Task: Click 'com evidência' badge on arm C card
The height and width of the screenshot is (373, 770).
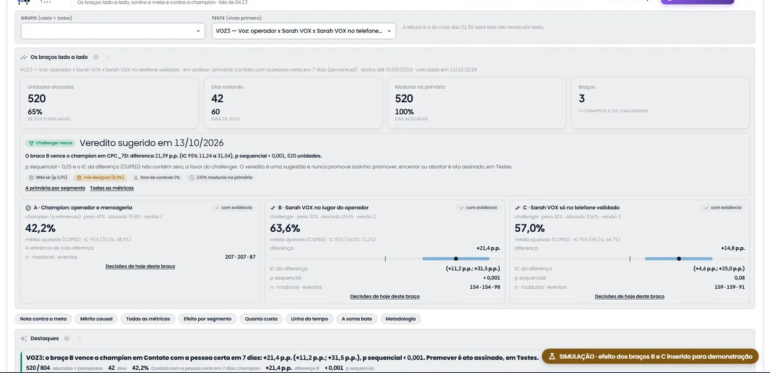Action: click(x=723, y=207)
